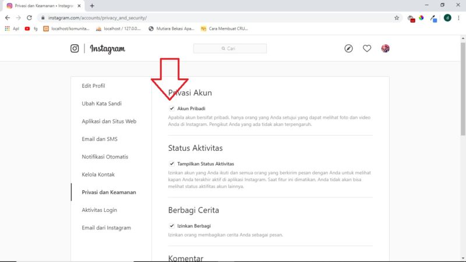
Task: Select the Privasi dan Keamanan browser tab
Action: click(x=43, y=6)
